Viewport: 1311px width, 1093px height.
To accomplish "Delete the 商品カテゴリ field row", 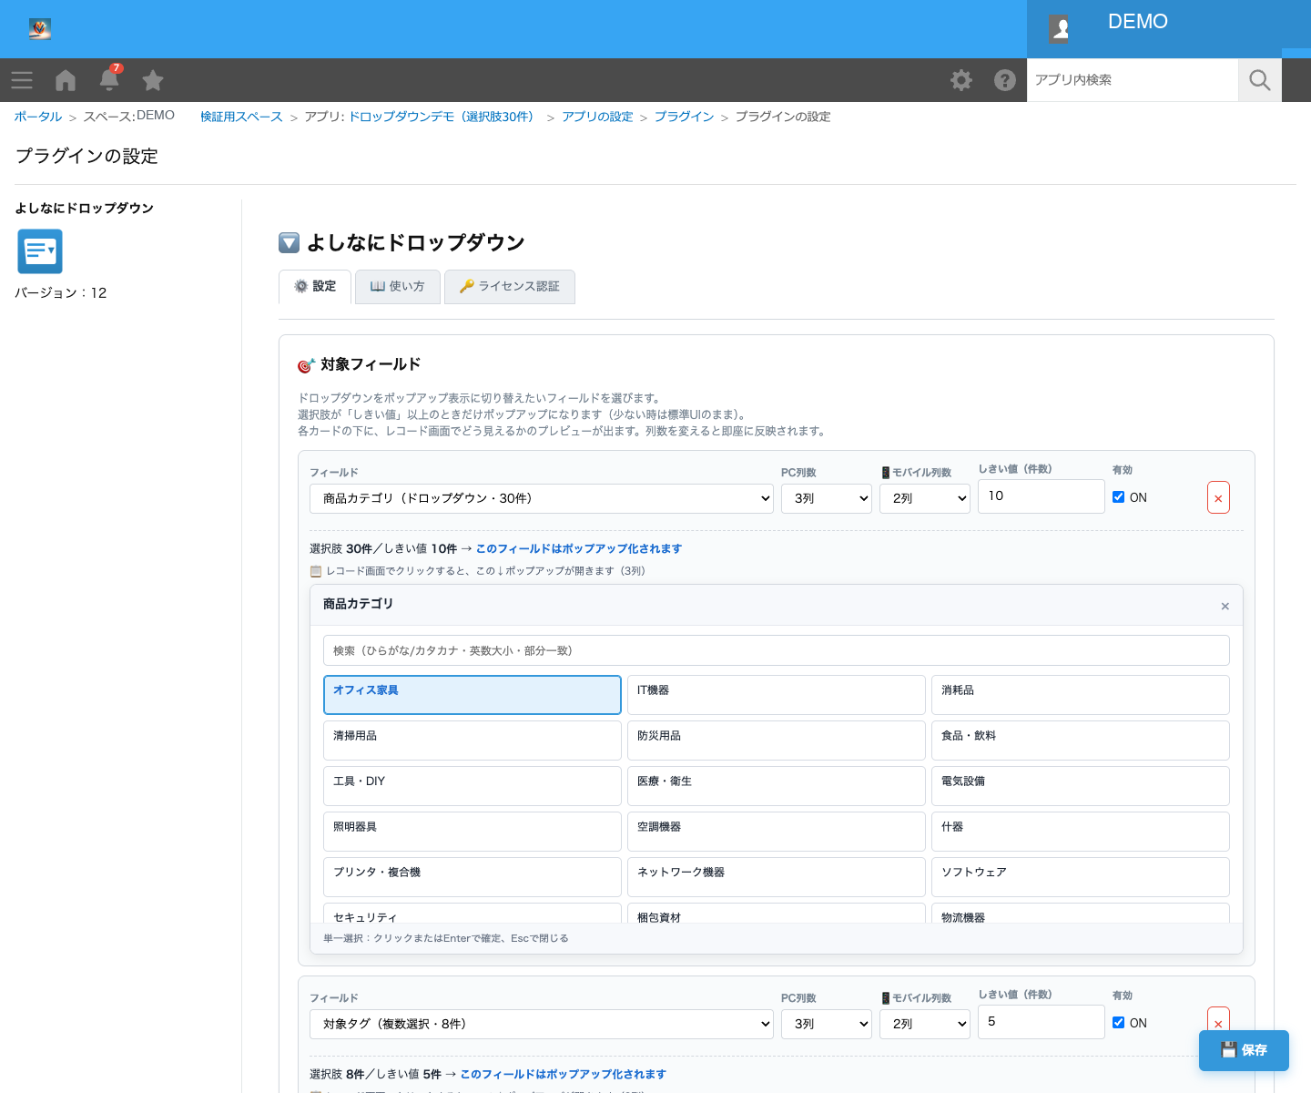I will click(x=1218, y=497).
